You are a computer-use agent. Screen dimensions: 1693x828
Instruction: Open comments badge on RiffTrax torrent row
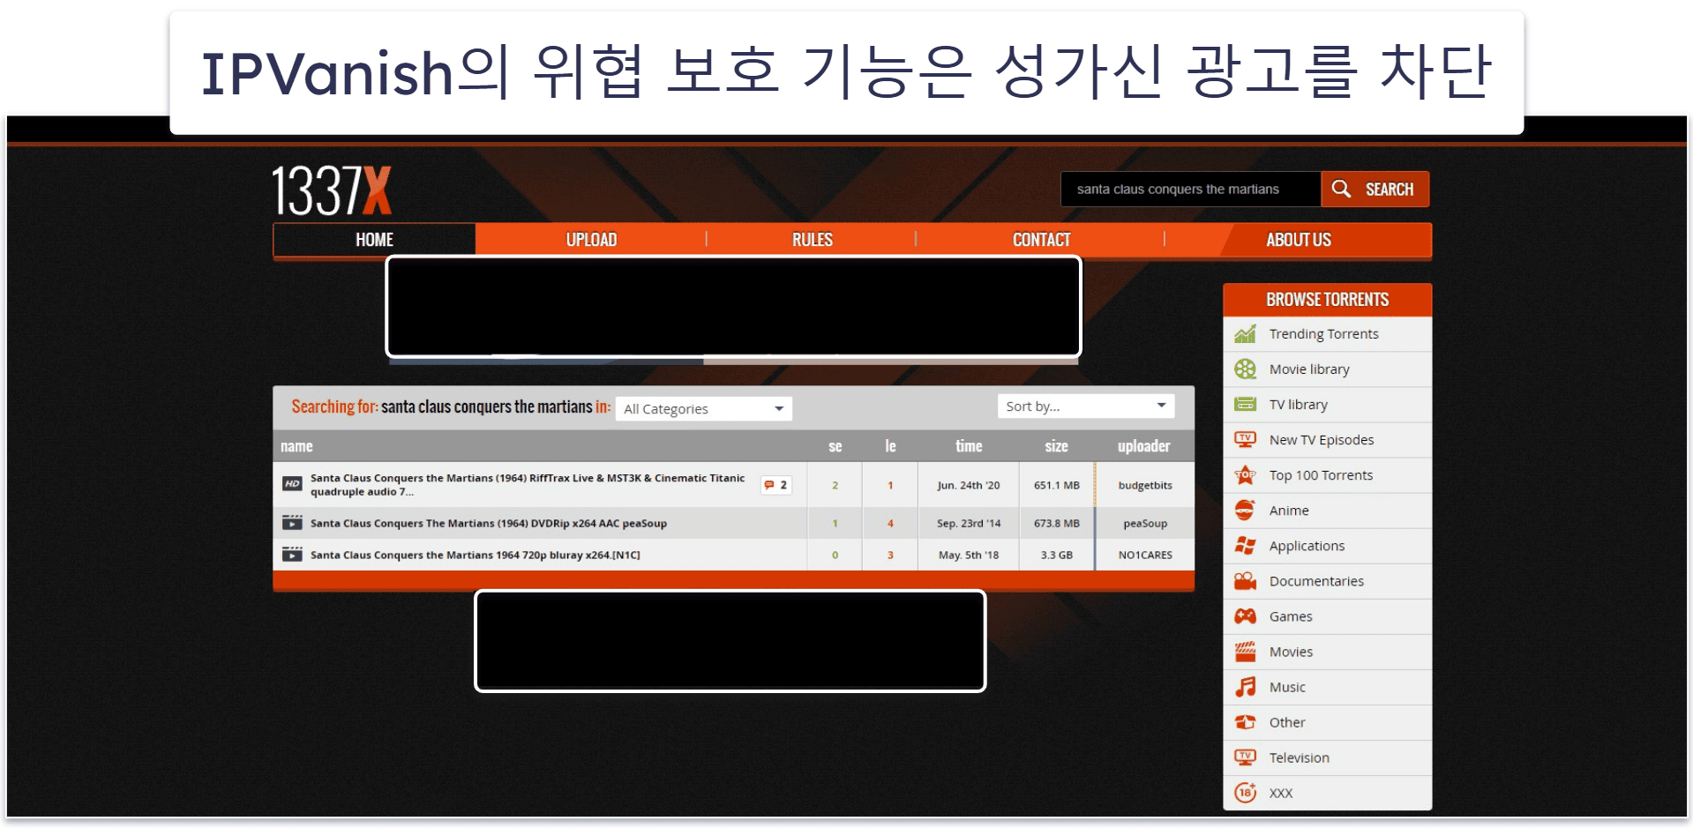(x=776, y=485)
